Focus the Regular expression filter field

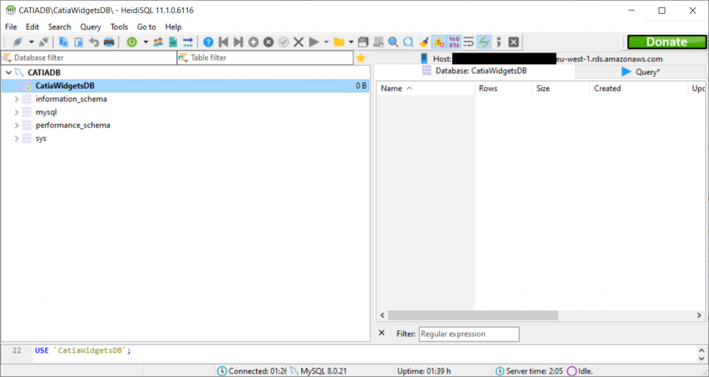pos(469,334)
